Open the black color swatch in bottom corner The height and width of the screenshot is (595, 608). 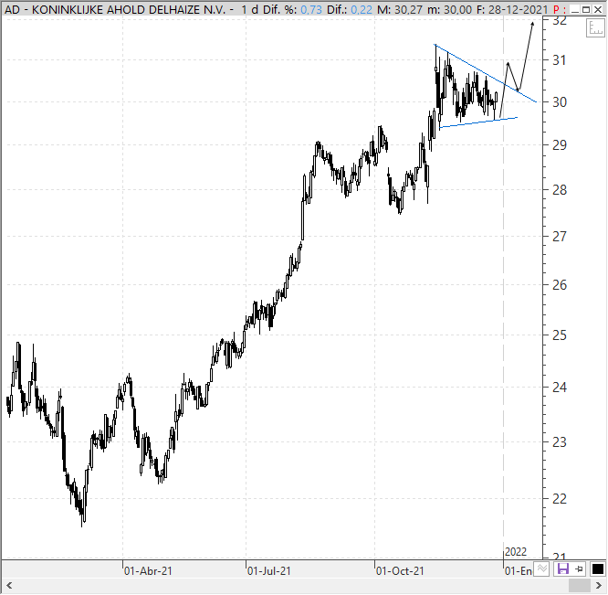click(598, 569)
